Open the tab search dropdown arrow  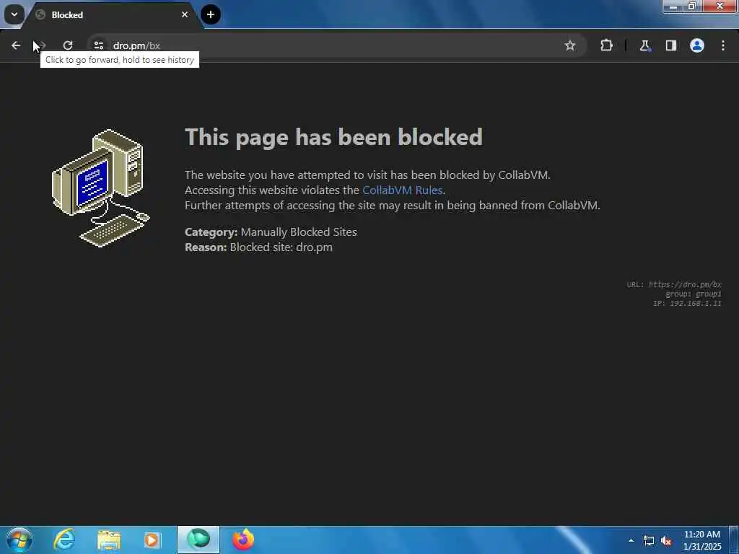(14, 14)
